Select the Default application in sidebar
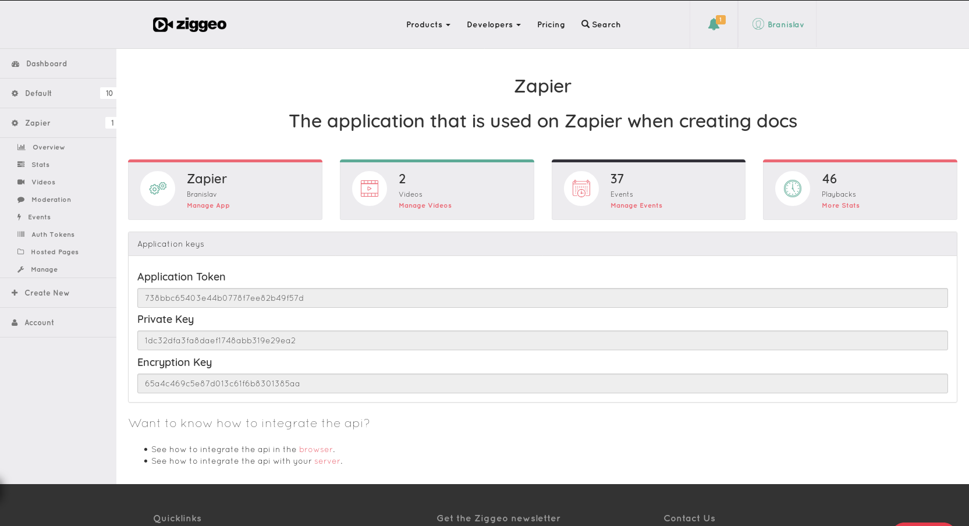 [58, 93]
